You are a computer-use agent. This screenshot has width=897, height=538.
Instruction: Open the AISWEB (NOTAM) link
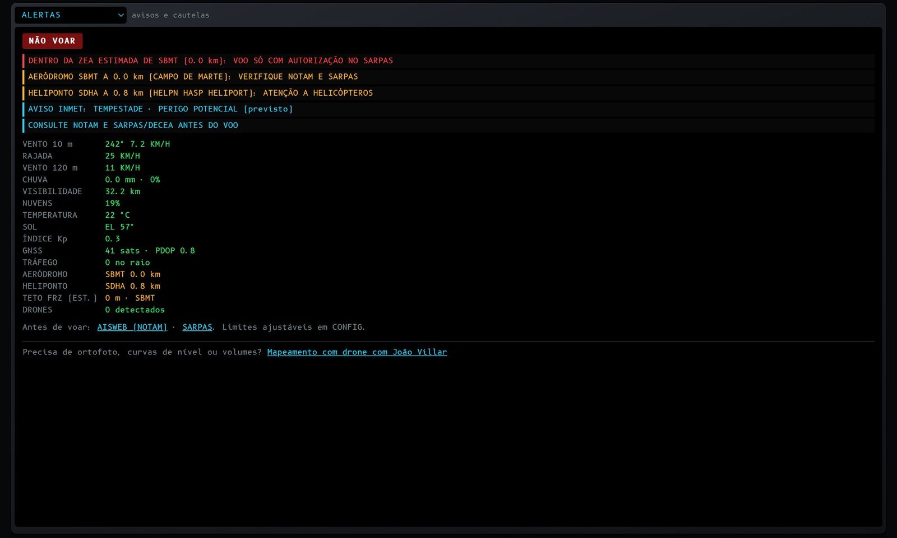click(x=132, y=327)
